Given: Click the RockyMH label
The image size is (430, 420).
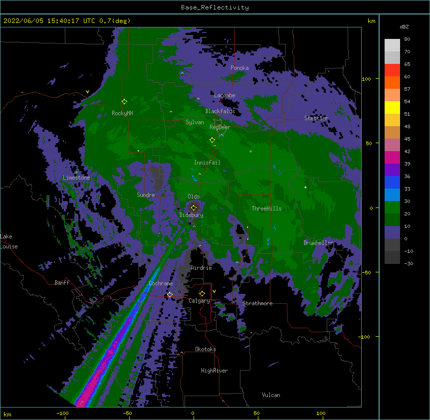Looking at the screenshot, I should 122,113.
